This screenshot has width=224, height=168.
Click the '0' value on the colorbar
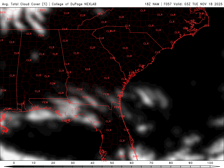tap(14, 163)
